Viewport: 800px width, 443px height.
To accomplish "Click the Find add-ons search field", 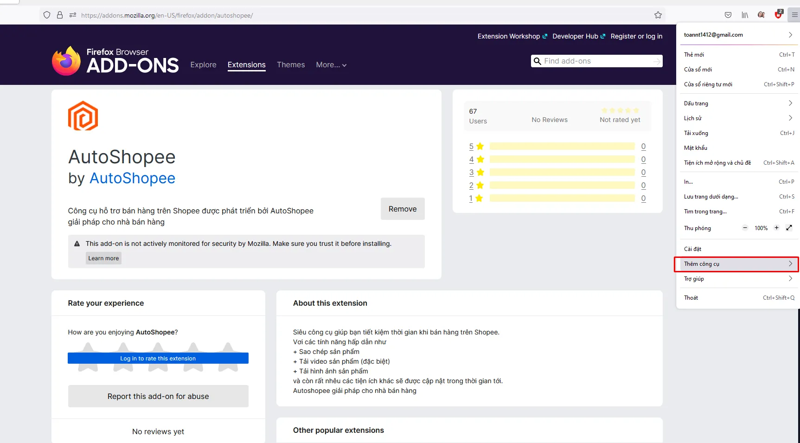I will click(597, 61).
